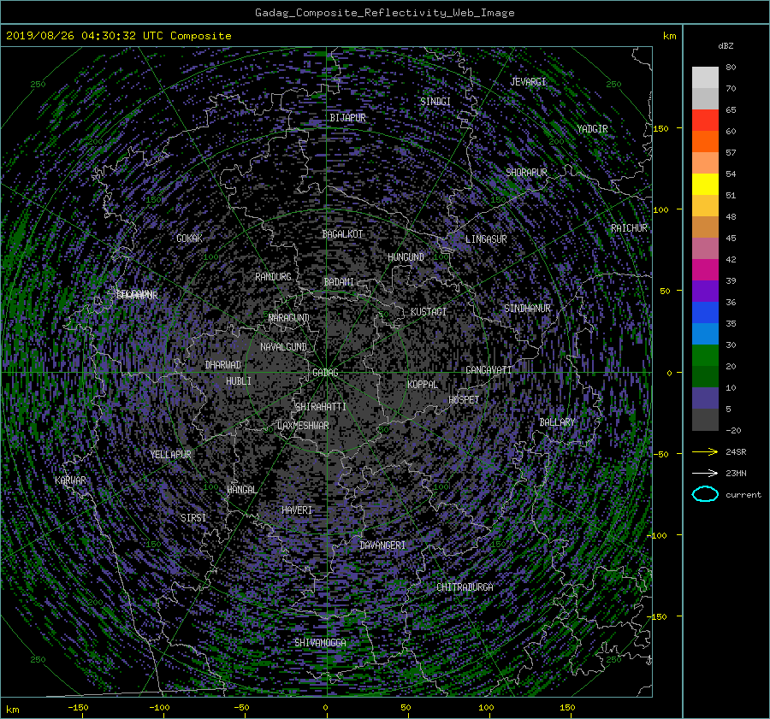Click the cyan 'current' ellipse legend icon
The height and width of the screenshot is (719, 770).
pos(705,494)
